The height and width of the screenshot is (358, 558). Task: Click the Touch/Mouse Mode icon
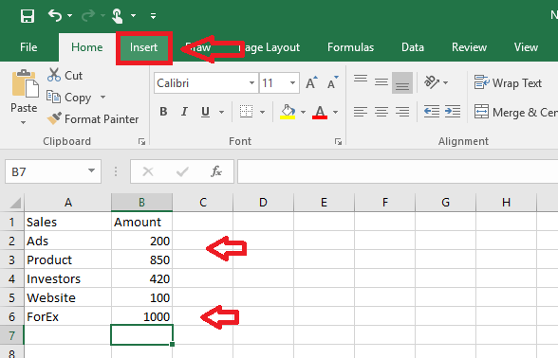tap(118, 16)
